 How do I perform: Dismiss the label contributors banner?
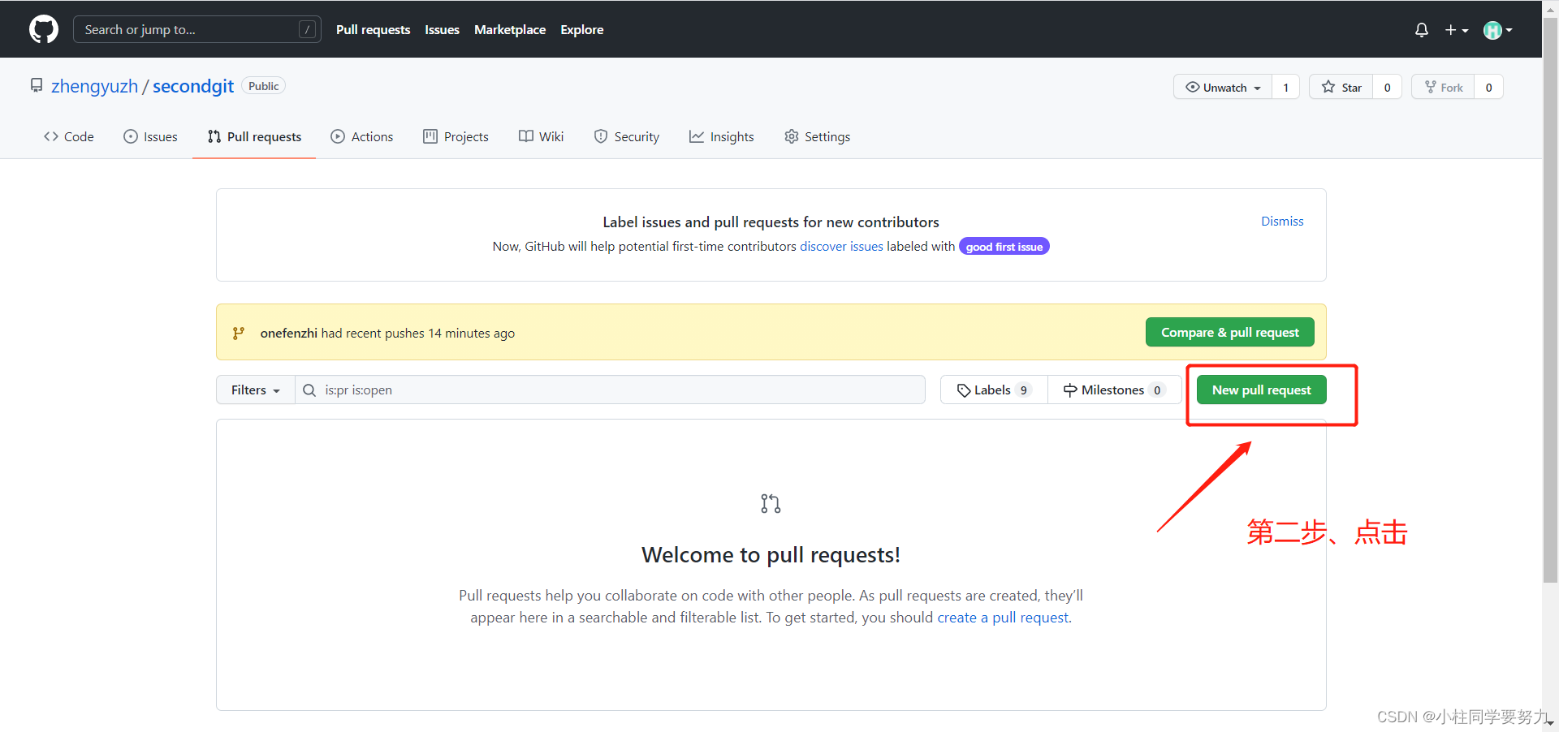point(1282,222)
